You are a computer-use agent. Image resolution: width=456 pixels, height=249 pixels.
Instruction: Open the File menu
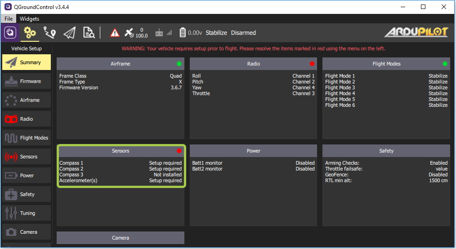(x=9, y=18)
